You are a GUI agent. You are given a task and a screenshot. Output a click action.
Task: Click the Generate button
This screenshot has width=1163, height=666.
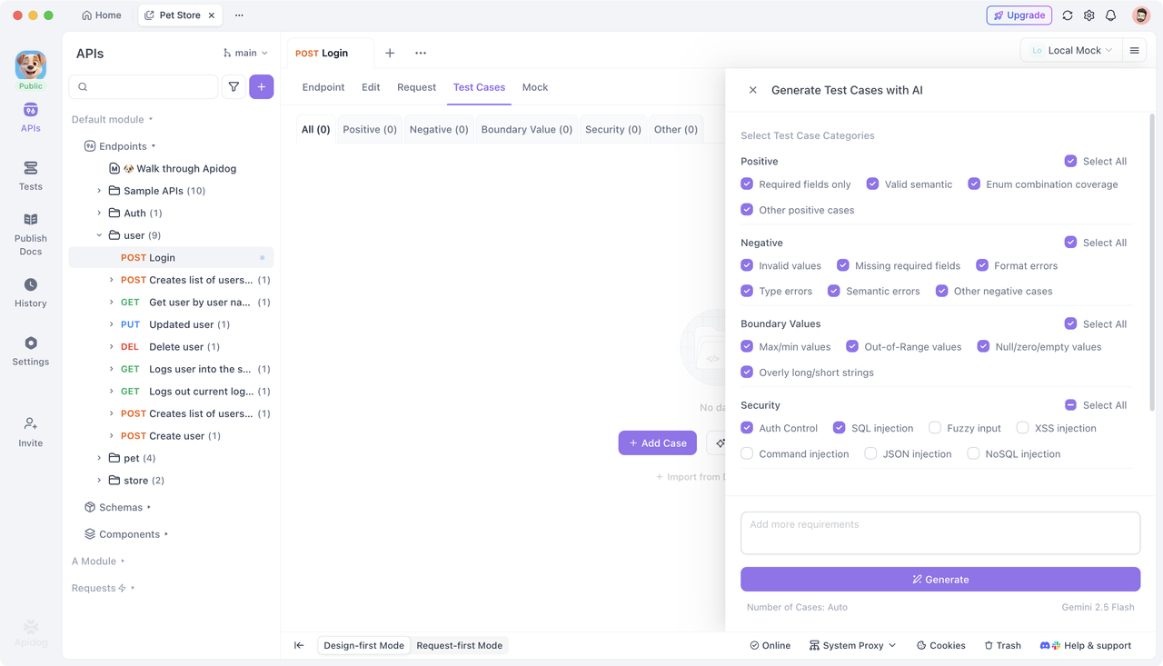click(x=939, y=579)
